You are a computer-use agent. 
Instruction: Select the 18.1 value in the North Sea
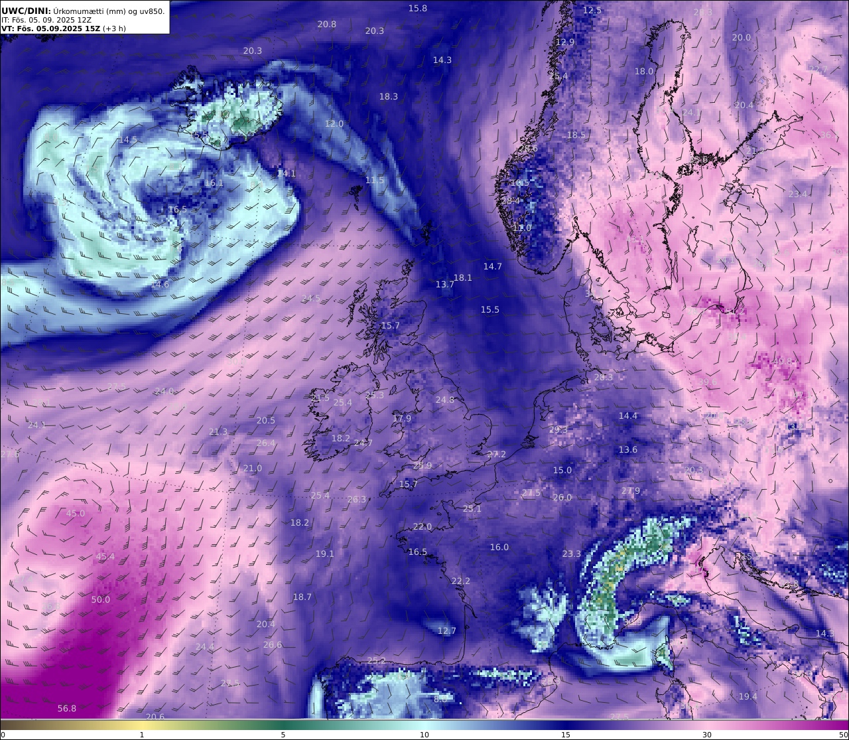point(463,278)
